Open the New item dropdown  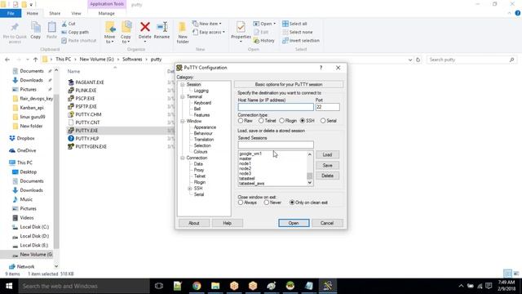coord(207,24)
